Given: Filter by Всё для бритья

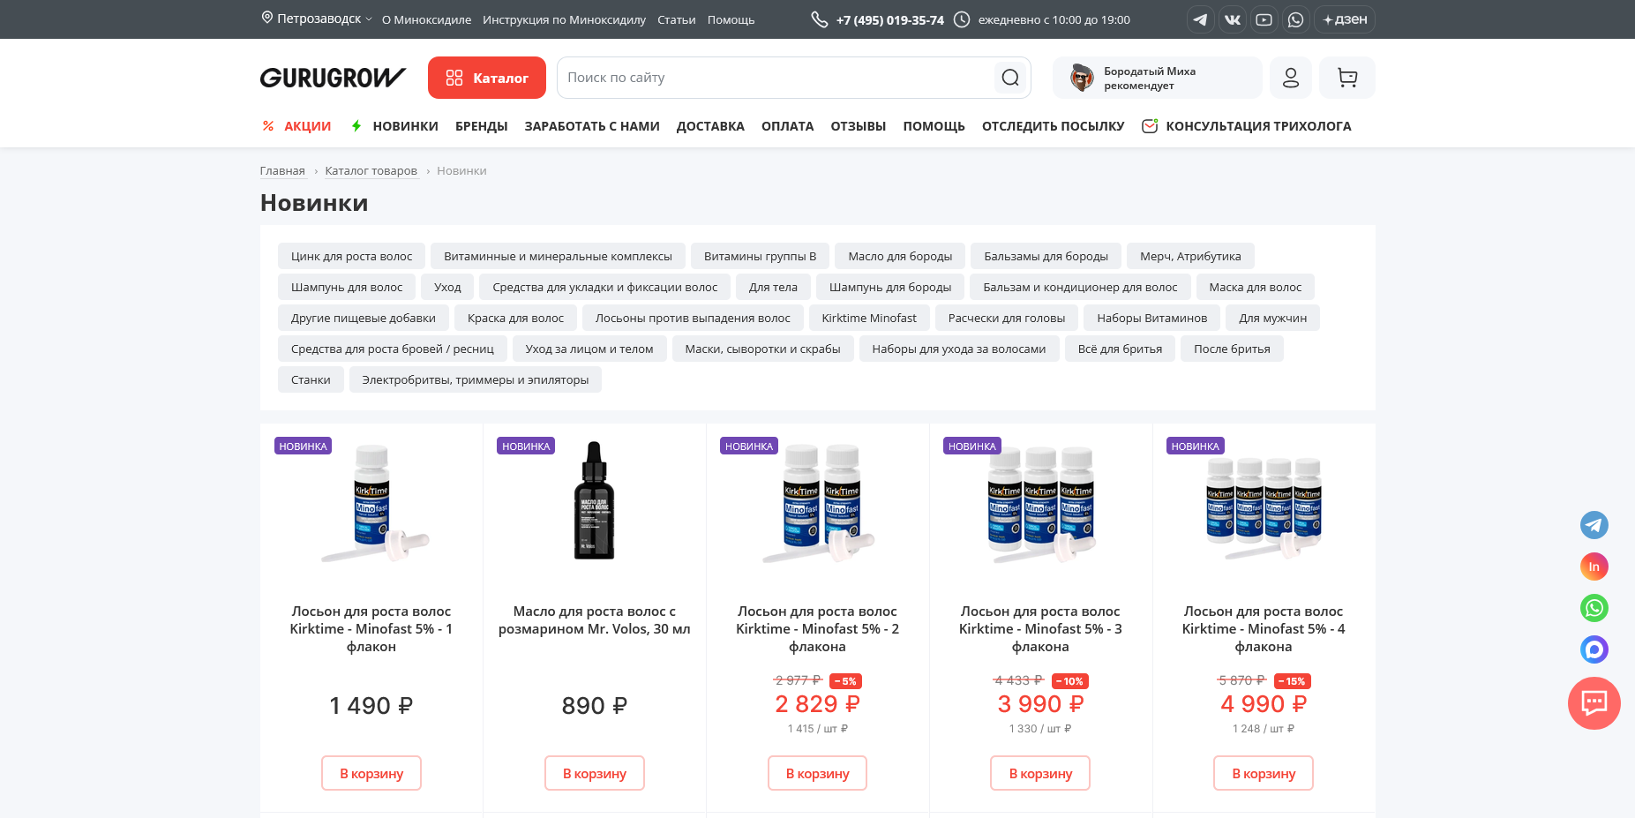Looking at the screenshot, I should point(1120,349).
